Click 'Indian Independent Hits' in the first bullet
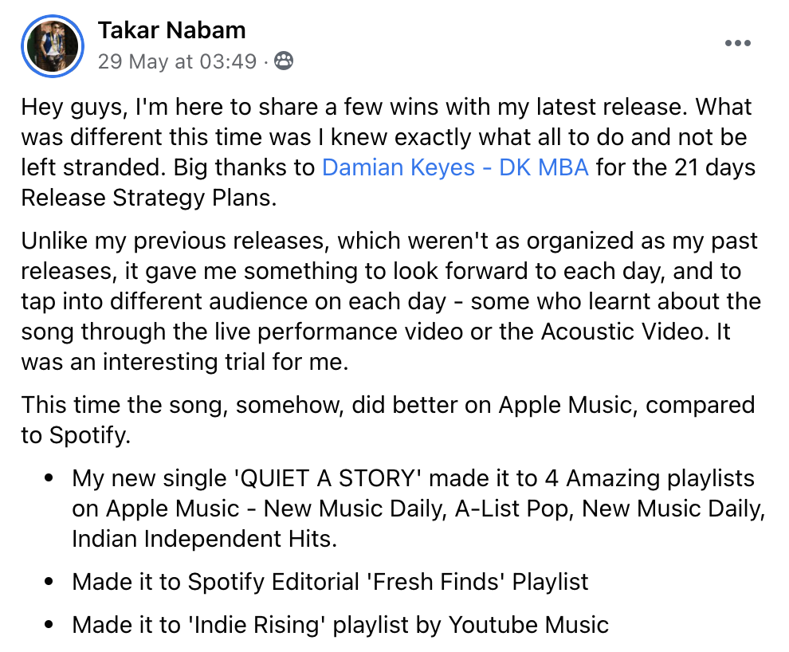This screenshot has width=789, height=652. [x=204, y=539]
